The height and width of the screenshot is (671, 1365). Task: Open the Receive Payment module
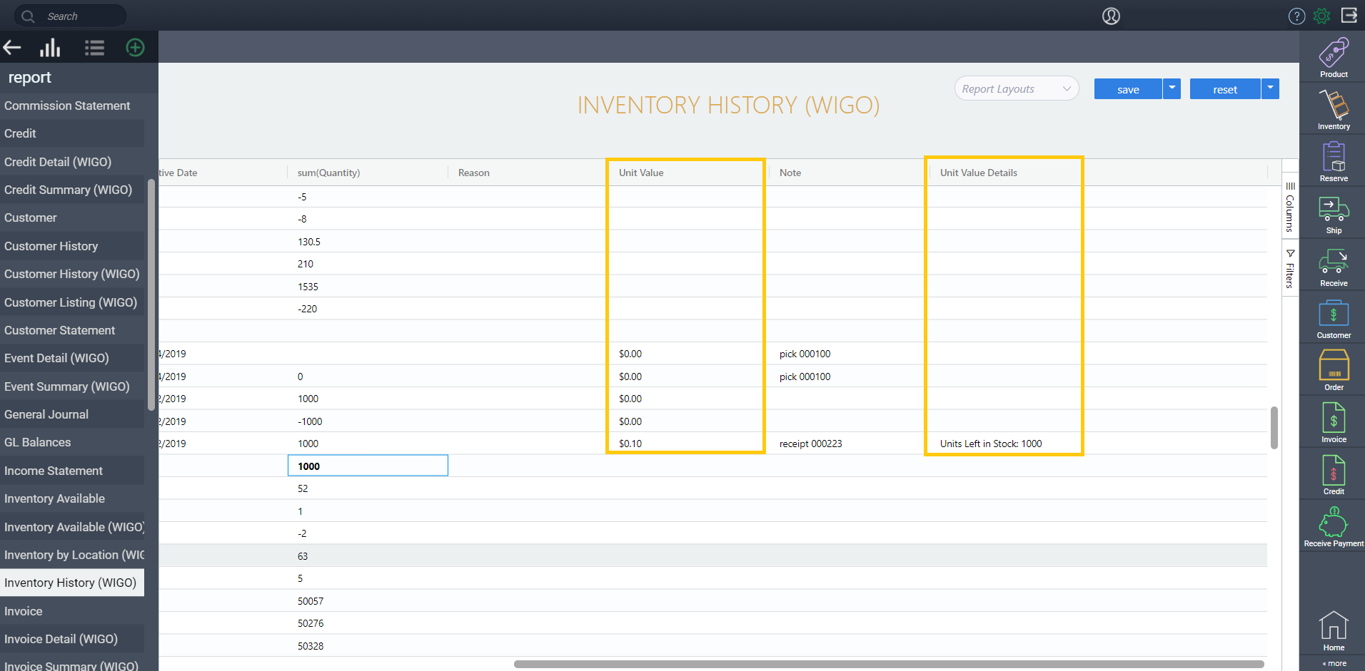[x=1334, y=527]
